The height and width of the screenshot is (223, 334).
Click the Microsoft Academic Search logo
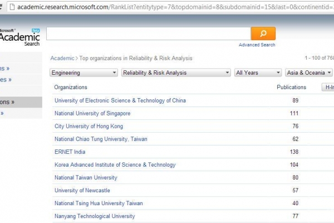pyautogui.click(x=20, y=37)
